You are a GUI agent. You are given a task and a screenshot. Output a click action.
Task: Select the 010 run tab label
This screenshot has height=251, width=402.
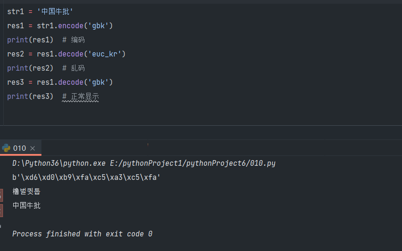(20, 148)
